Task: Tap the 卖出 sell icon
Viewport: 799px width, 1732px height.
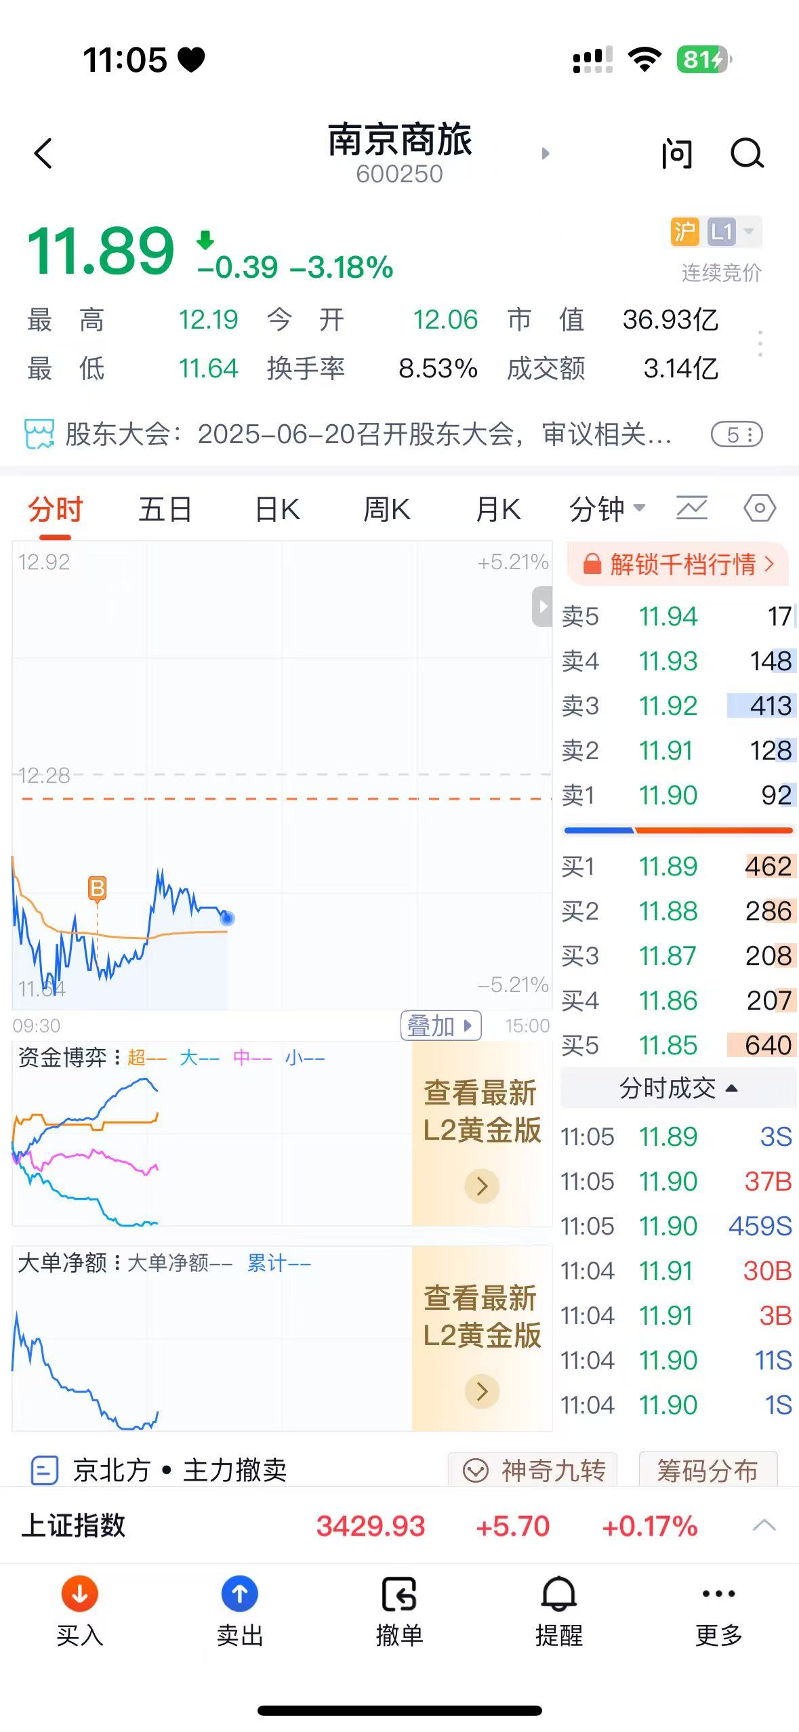Action: pos(239,1594)
